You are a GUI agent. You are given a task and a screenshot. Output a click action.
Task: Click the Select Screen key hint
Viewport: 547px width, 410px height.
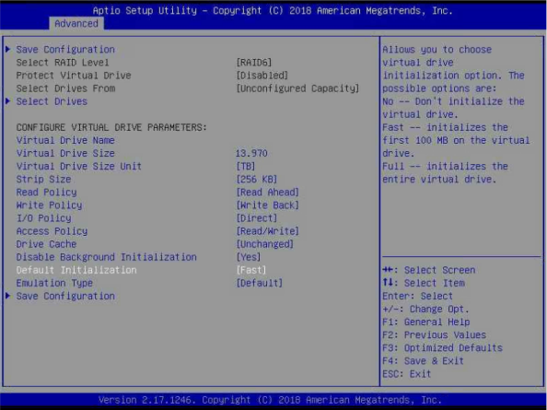coord(429,270)
